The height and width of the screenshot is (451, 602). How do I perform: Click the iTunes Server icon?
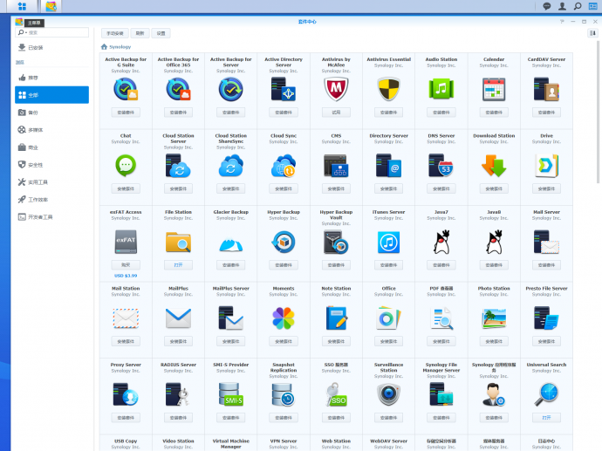coord(388,242)
